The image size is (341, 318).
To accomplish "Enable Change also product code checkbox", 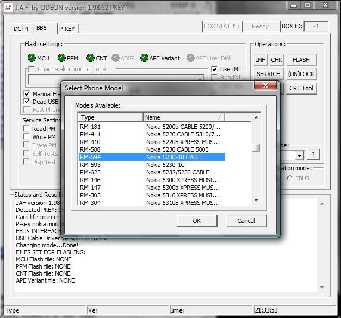I will [x=32, y=70].
